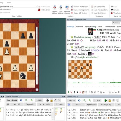Open the Mega Database 2023 dropdown
The image size is (121, 121).
coord(37,6)
